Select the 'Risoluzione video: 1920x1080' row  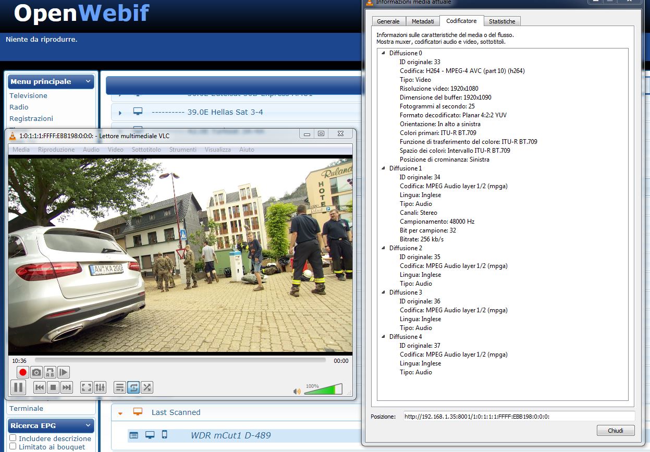coord(439,89)
